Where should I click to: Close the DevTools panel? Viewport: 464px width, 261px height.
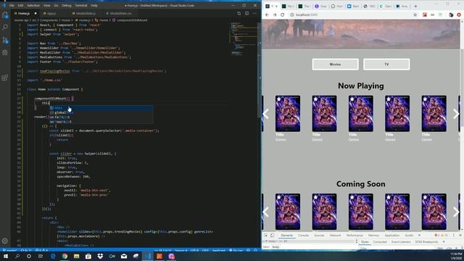click(460, 235)
